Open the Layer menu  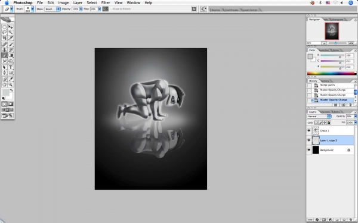78,3
